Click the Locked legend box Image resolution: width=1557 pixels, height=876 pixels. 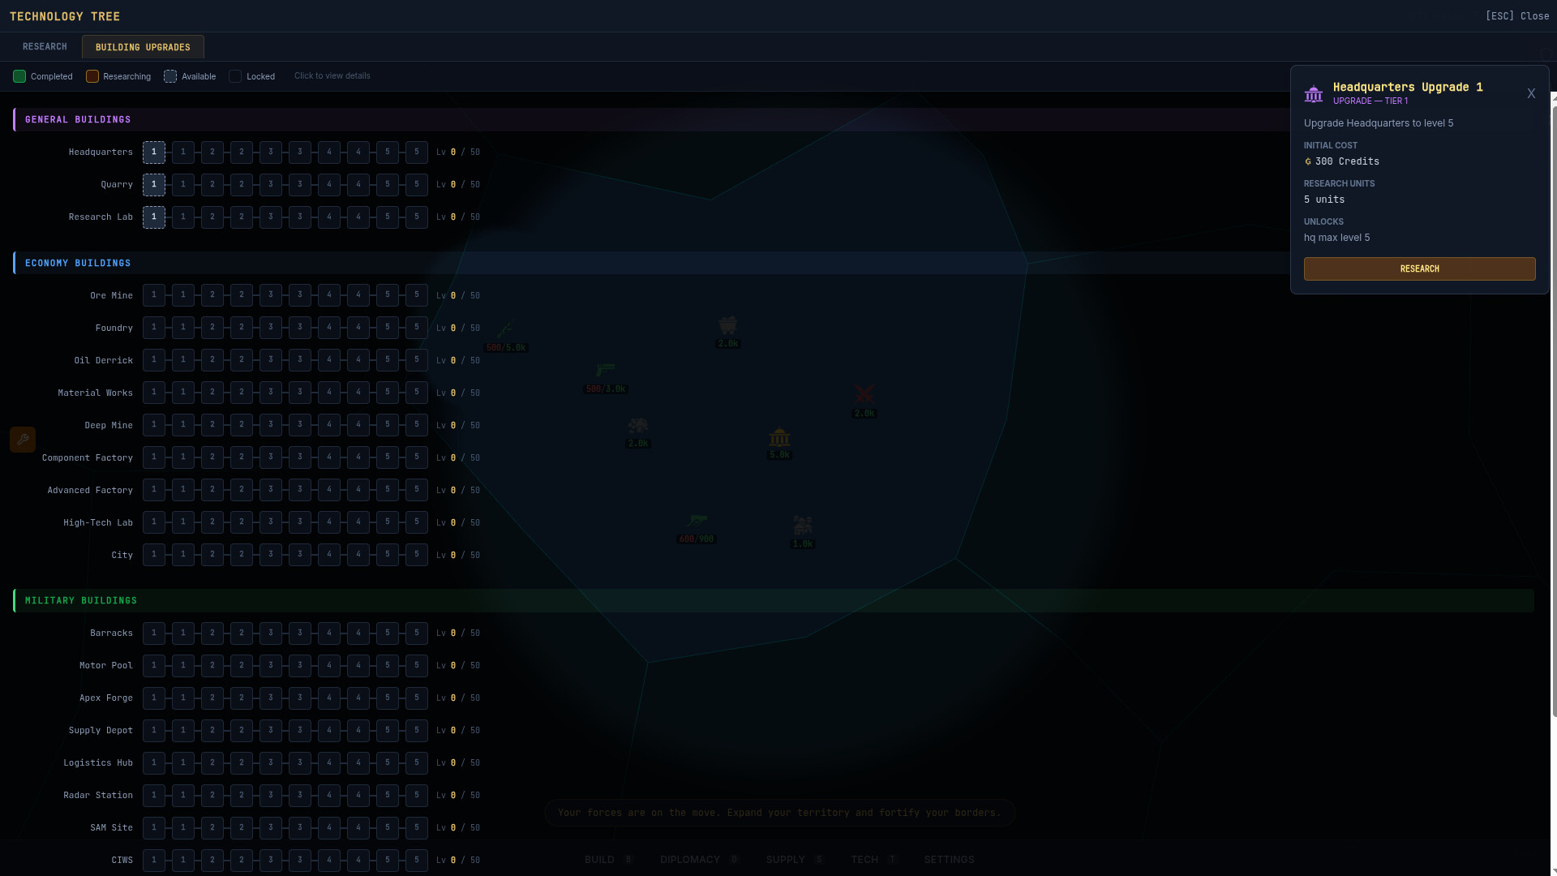pos(235,76)
